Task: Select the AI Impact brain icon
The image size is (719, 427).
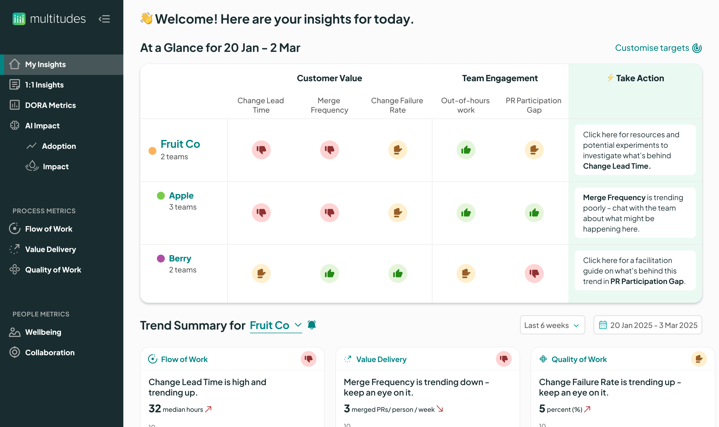Action: pos(14,125)
